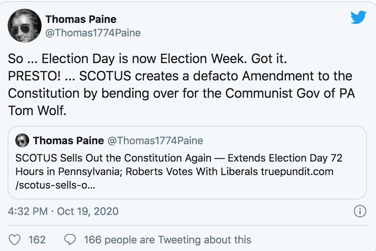The height and width of the screenshot is (251, 376).
Task: Click the Tom Wolf line of tweet
Action: click(x=37, y=111)
